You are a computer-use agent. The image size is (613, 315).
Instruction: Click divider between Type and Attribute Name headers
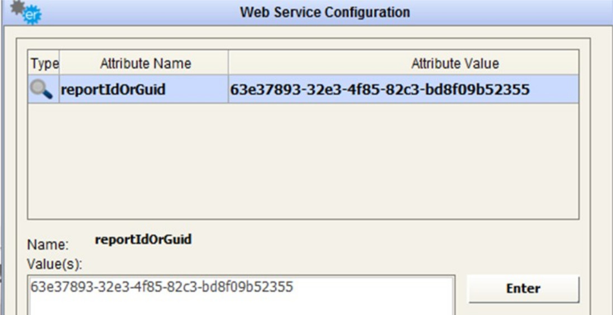tap(60, 64)
